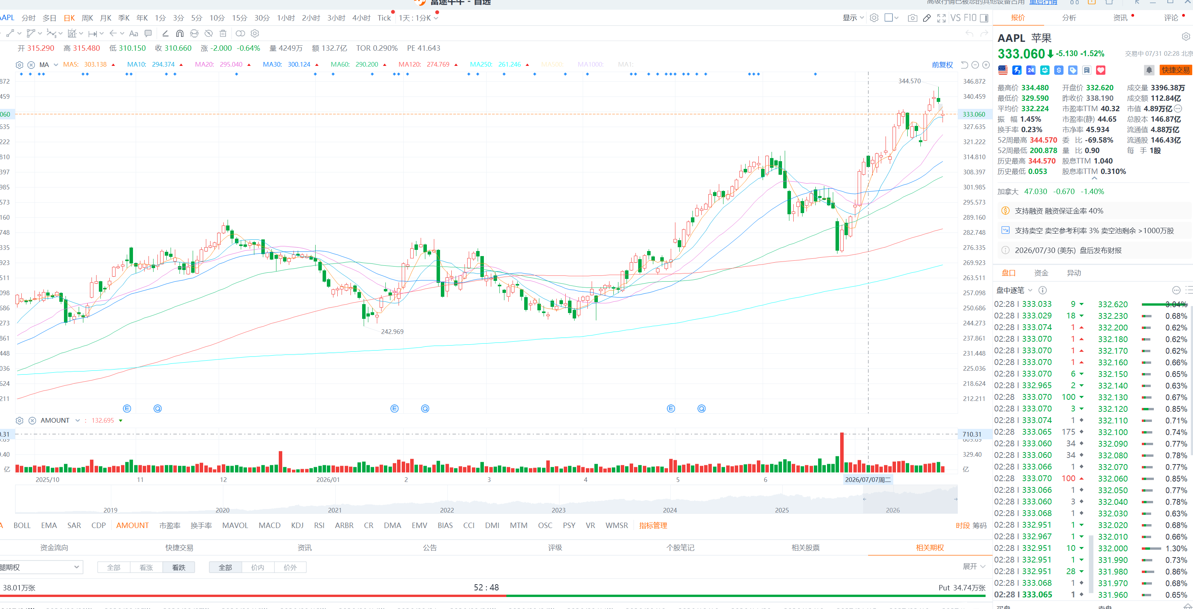Open the chart screenshot camera tool
Image resolution: width=1193 pixels, height=609 pixels.
click(912, 18)
